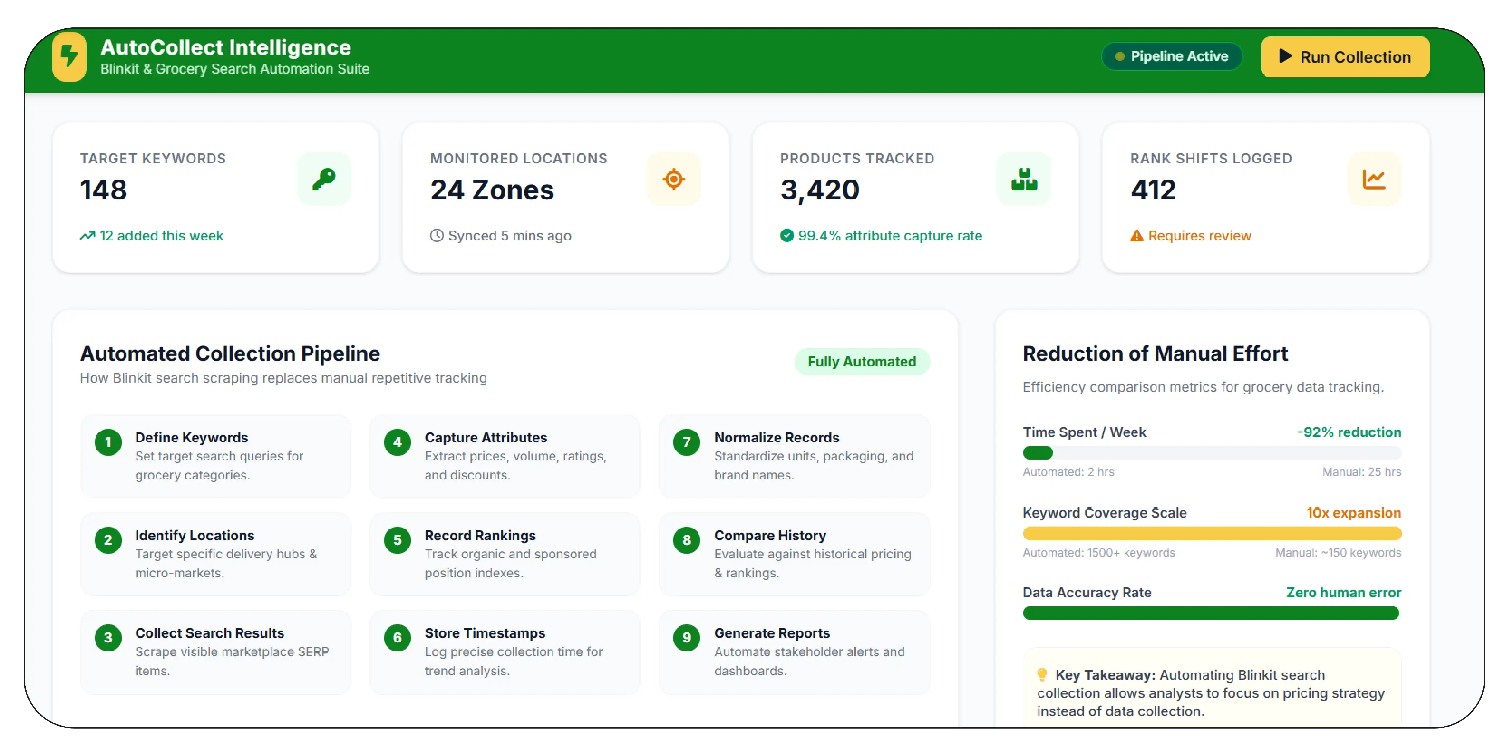
Task: Click the trend arrow beside 12 added this week
Action: [x=87, y=236]
